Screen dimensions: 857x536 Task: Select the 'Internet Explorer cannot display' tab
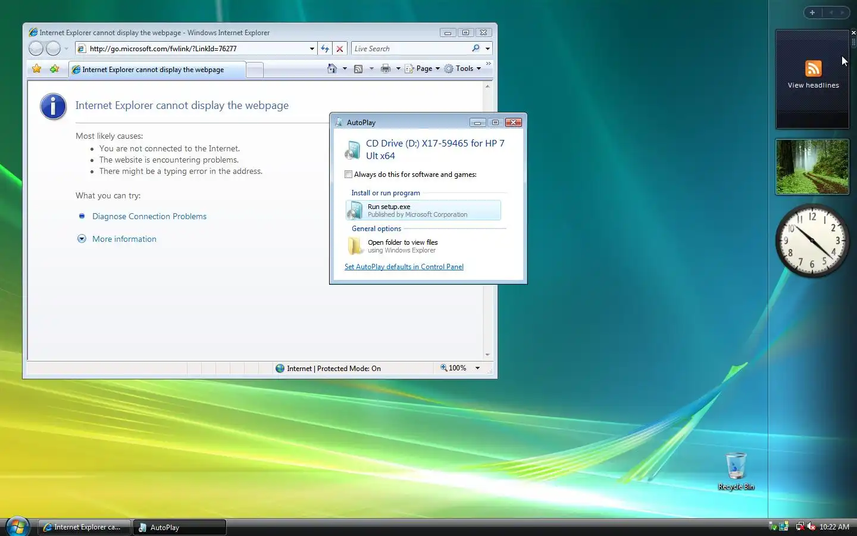157,70
